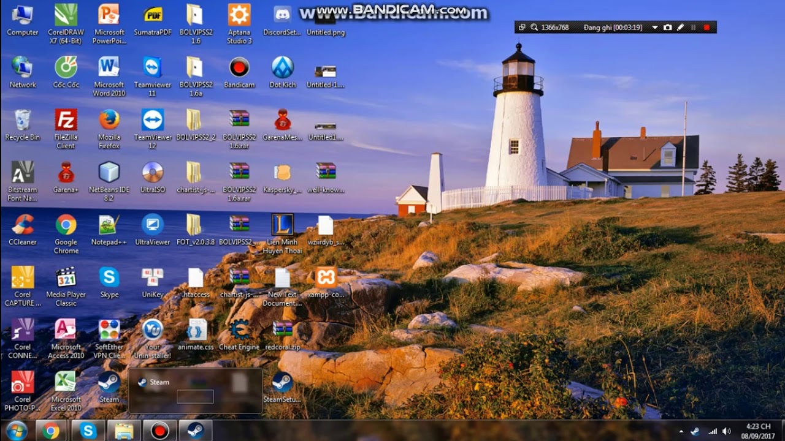Select Microsoft Excel 2010 desktop icon

tap(66, 391)
